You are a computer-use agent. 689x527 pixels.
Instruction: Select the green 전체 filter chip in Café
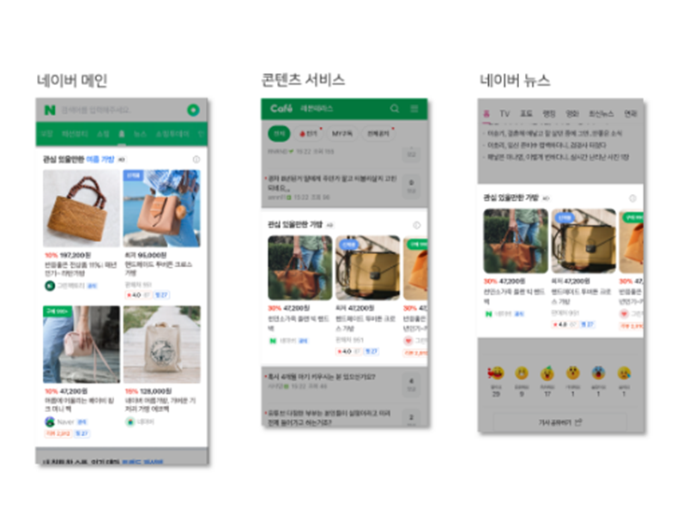tap(279, 134)
